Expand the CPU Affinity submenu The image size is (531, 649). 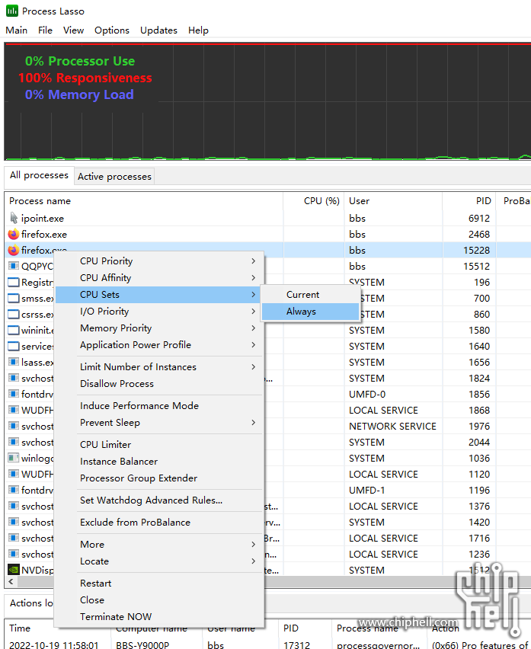(x=160, y=278)
